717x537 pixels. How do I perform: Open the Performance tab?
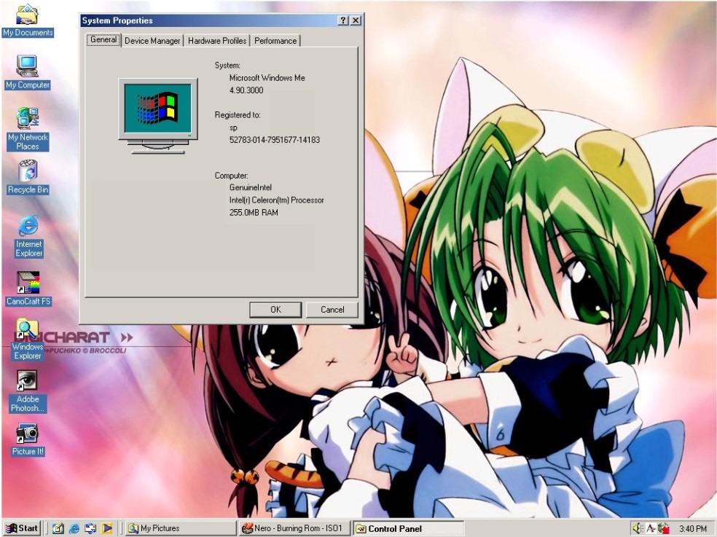(x=275, y=41)
